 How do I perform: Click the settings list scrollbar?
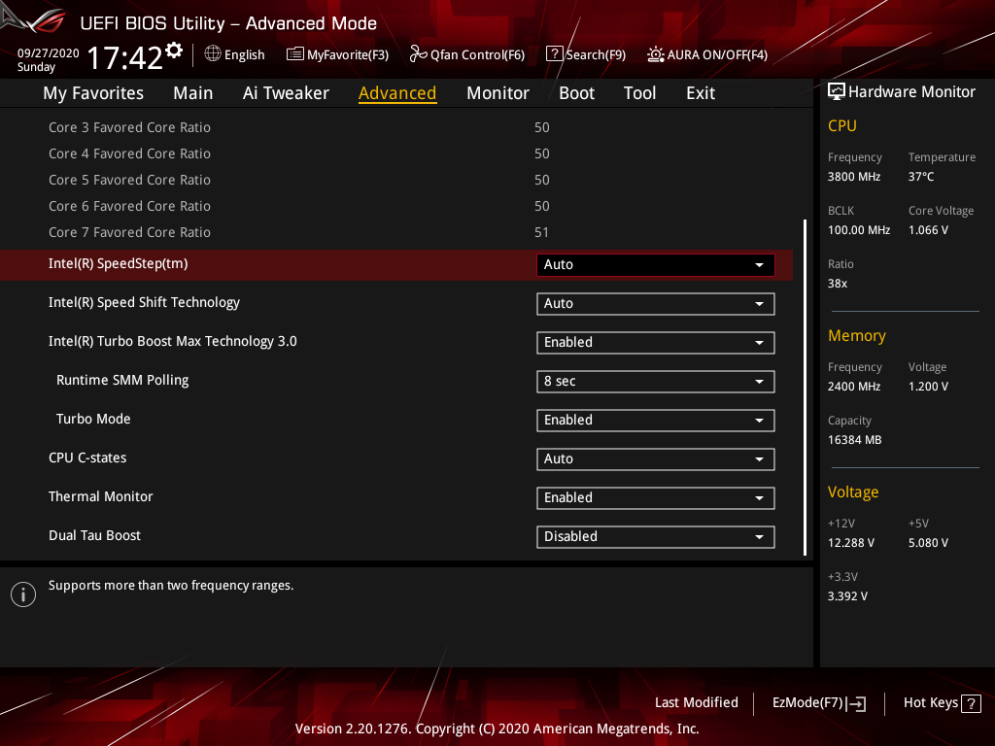[x=805, y=388]
